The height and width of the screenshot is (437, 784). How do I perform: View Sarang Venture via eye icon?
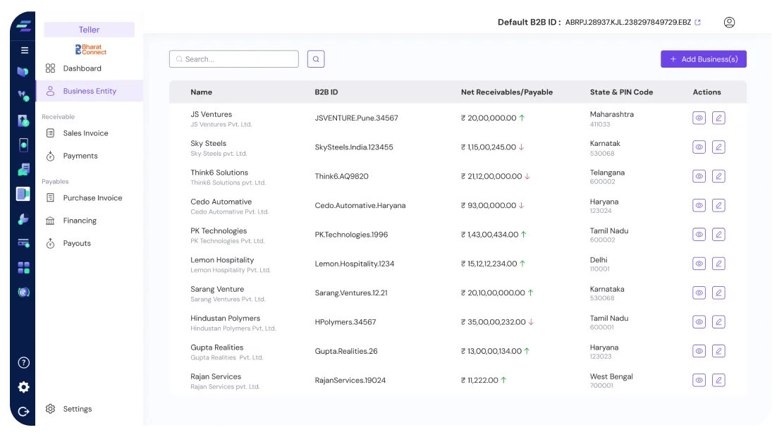pos(699,293)
